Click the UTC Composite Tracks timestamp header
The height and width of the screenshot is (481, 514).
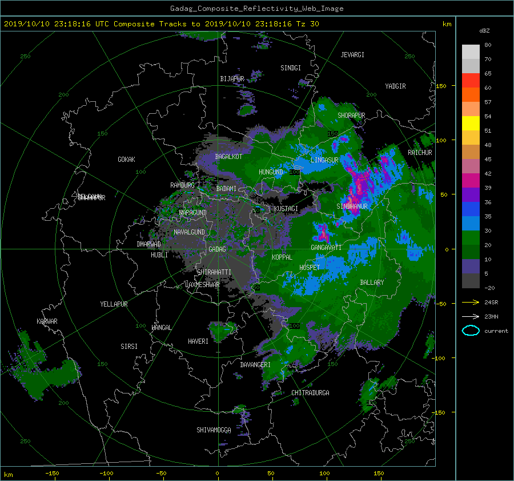161,24
